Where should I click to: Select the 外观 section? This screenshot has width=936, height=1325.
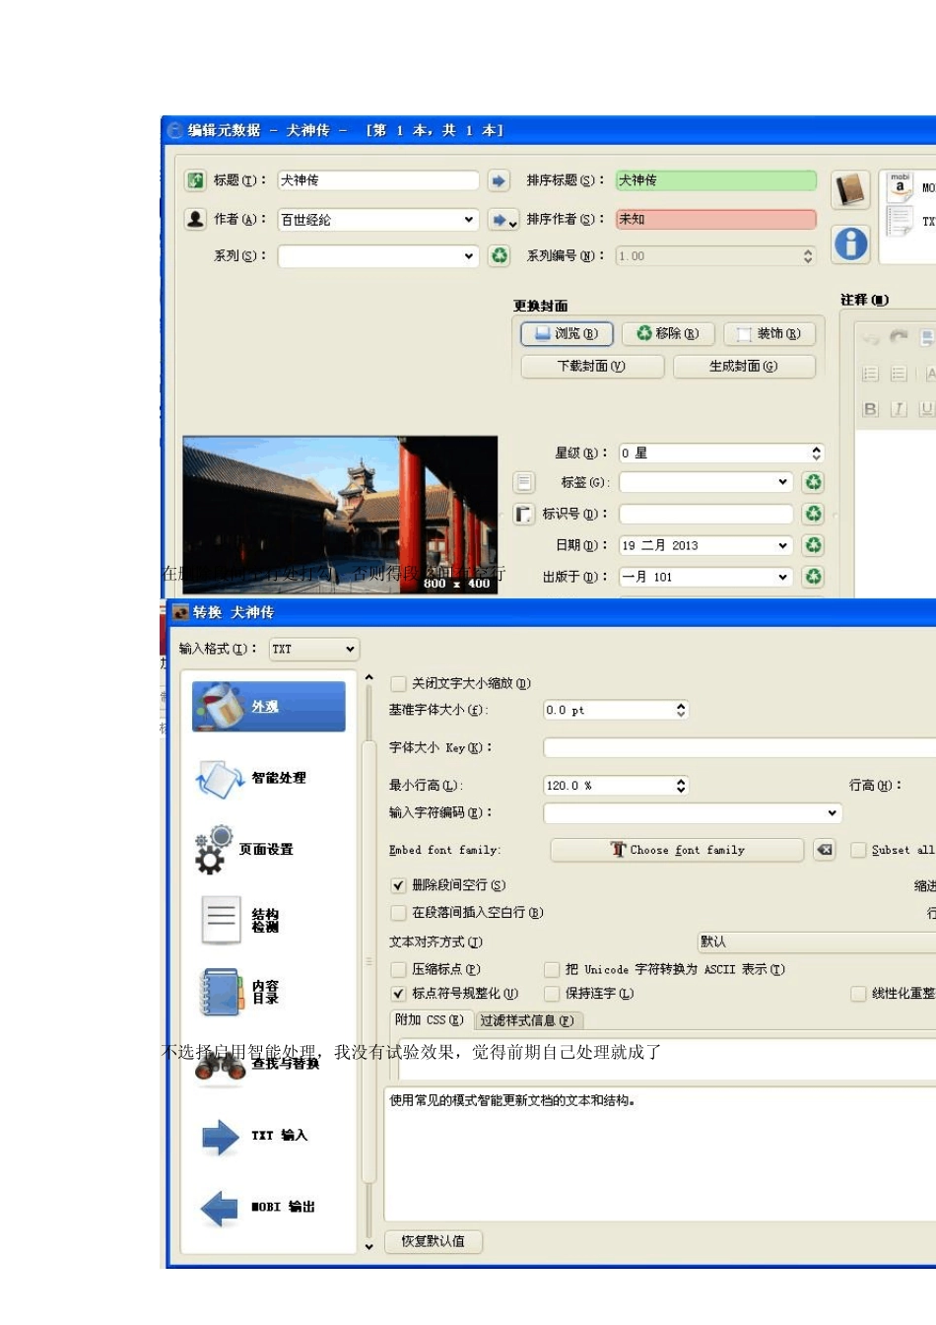pos(268,706)
